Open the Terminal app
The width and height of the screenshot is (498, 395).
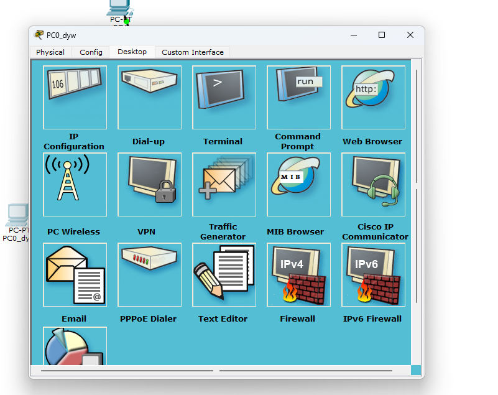pyautogui.click(x=224, y=97)
